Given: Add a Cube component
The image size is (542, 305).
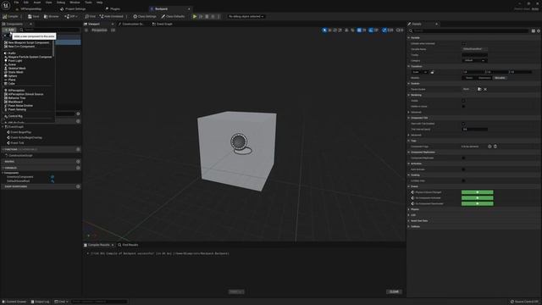Looking at the screenshot, I should pos(9,84).
